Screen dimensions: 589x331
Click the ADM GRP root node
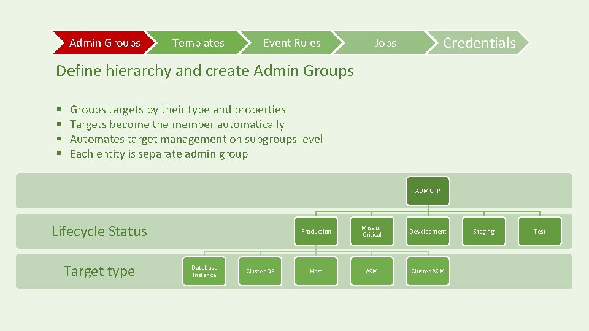pos(428,191)
